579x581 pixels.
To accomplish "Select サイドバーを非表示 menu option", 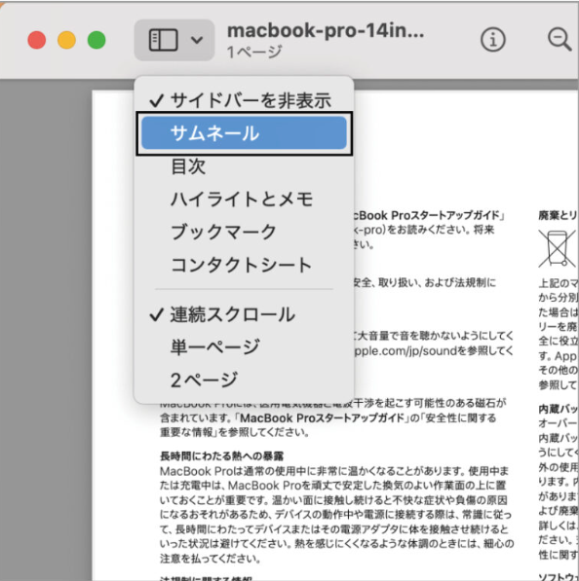I will point(244,100).
